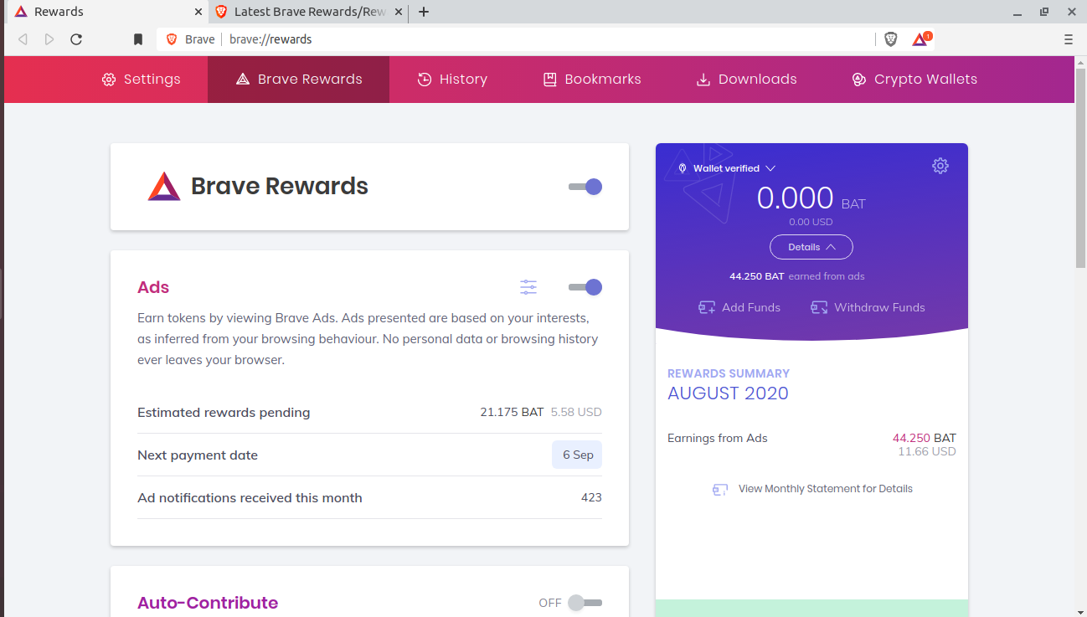This screenshot has height=617, width=1087.
Task: View Monthly Statement for Details
Action: (812, 489)
